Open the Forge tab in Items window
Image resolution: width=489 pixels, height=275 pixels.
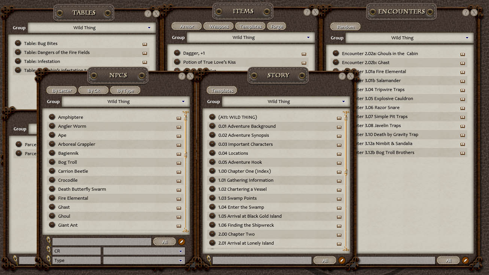pyautogui.click(x=277, y=27)
